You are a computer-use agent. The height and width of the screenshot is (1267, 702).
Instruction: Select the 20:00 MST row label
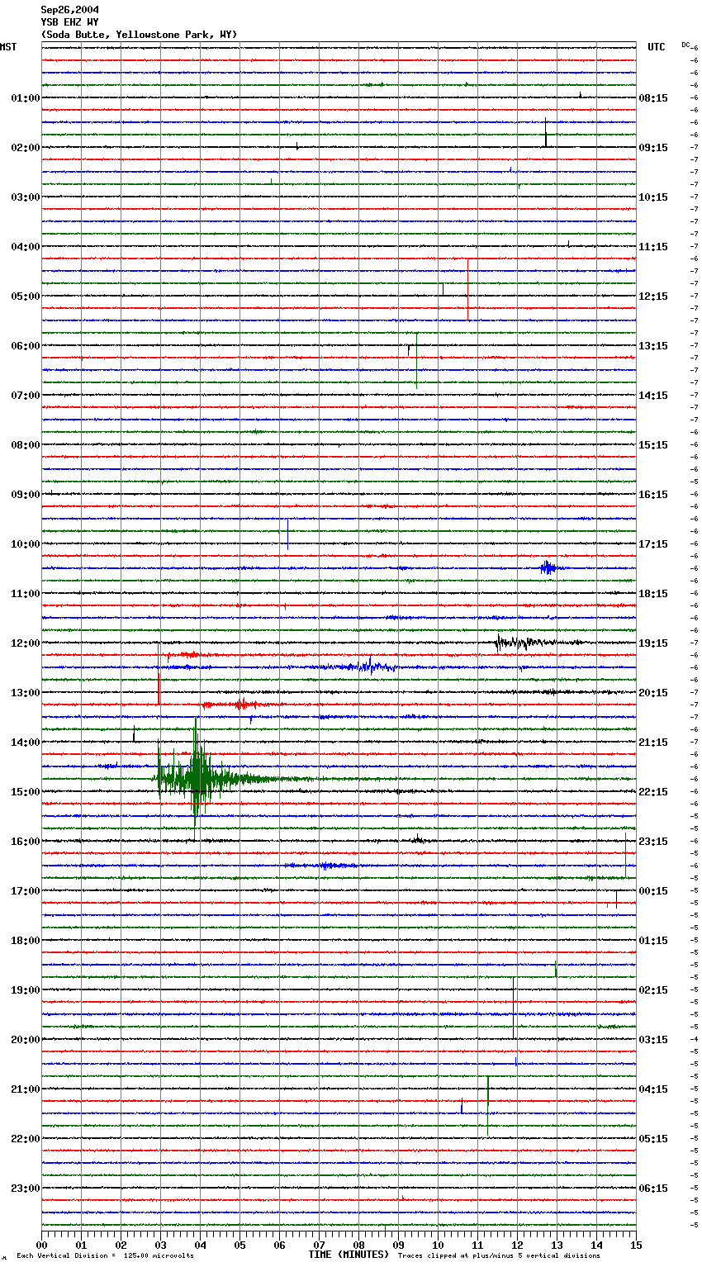(x=26, y=1040)
